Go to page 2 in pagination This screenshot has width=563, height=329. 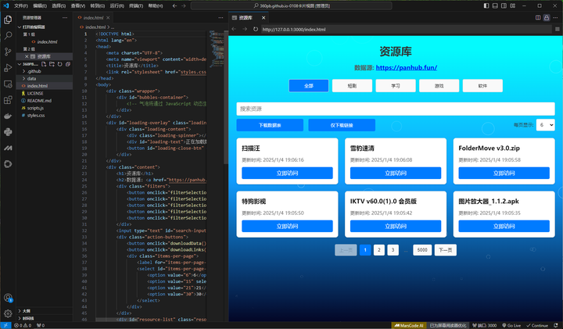coord(378,250)
